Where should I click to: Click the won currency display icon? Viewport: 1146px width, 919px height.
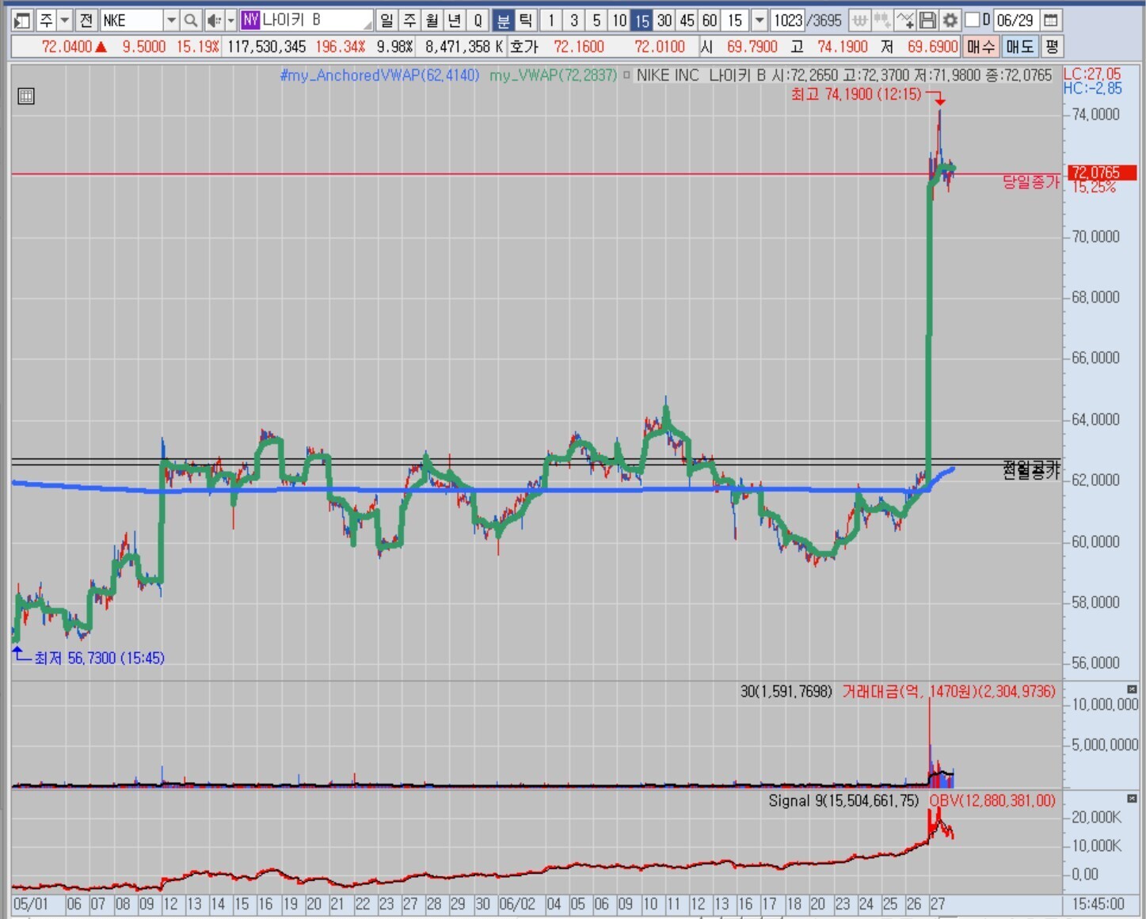click(860, 20)
